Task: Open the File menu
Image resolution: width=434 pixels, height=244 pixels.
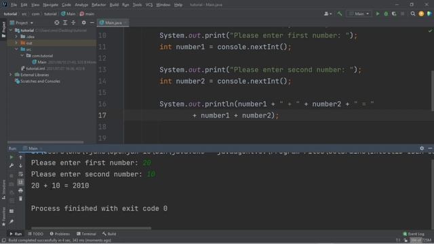Action: [x=14, y=5]
